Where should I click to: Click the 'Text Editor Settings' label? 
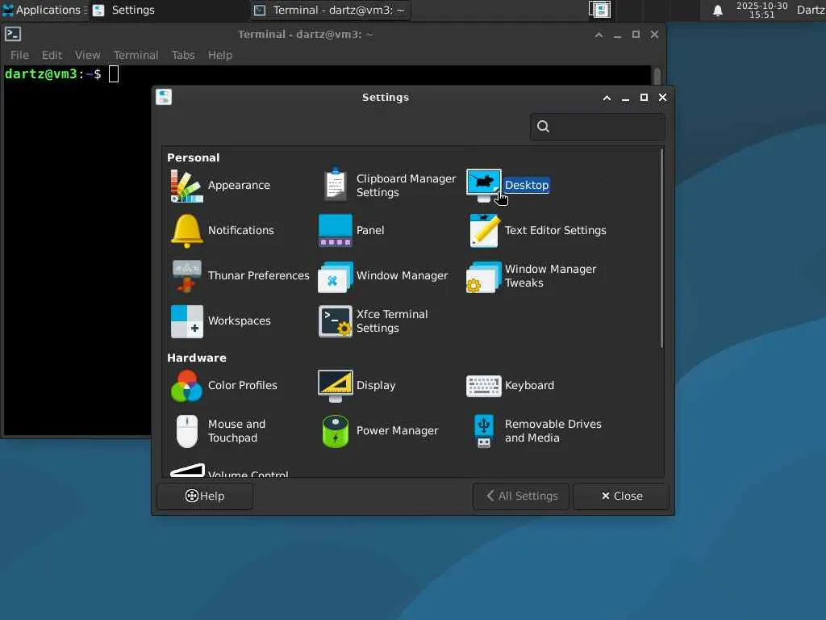point(555,230)
